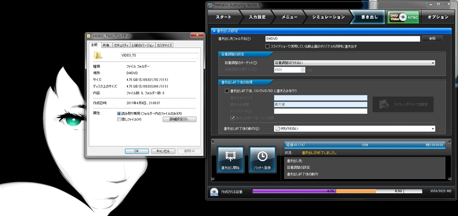Switch to the セキュリティ tab
Viewport: 458px width, 216px height.
coord(121,45)
